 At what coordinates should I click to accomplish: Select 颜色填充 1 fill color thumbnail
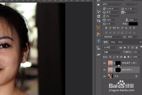[110, 70]
